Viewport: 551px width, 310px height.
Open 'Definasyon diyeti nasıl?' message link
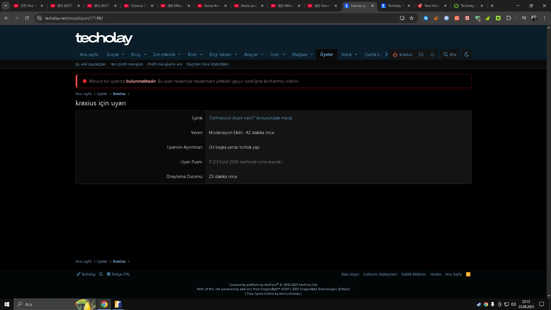coord(250,118)
